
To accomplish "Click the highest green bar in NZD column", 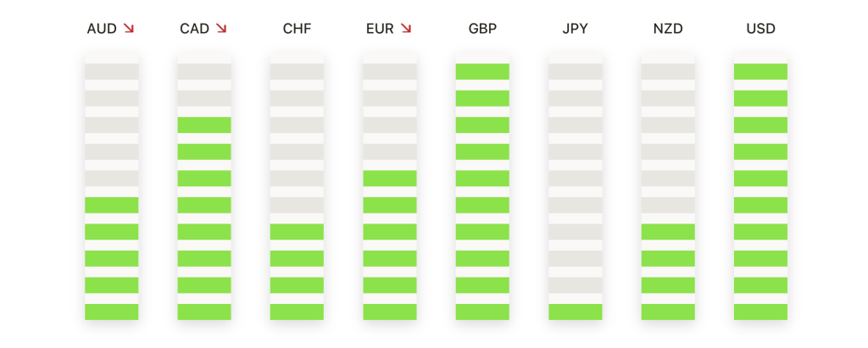I will point(668,232).
